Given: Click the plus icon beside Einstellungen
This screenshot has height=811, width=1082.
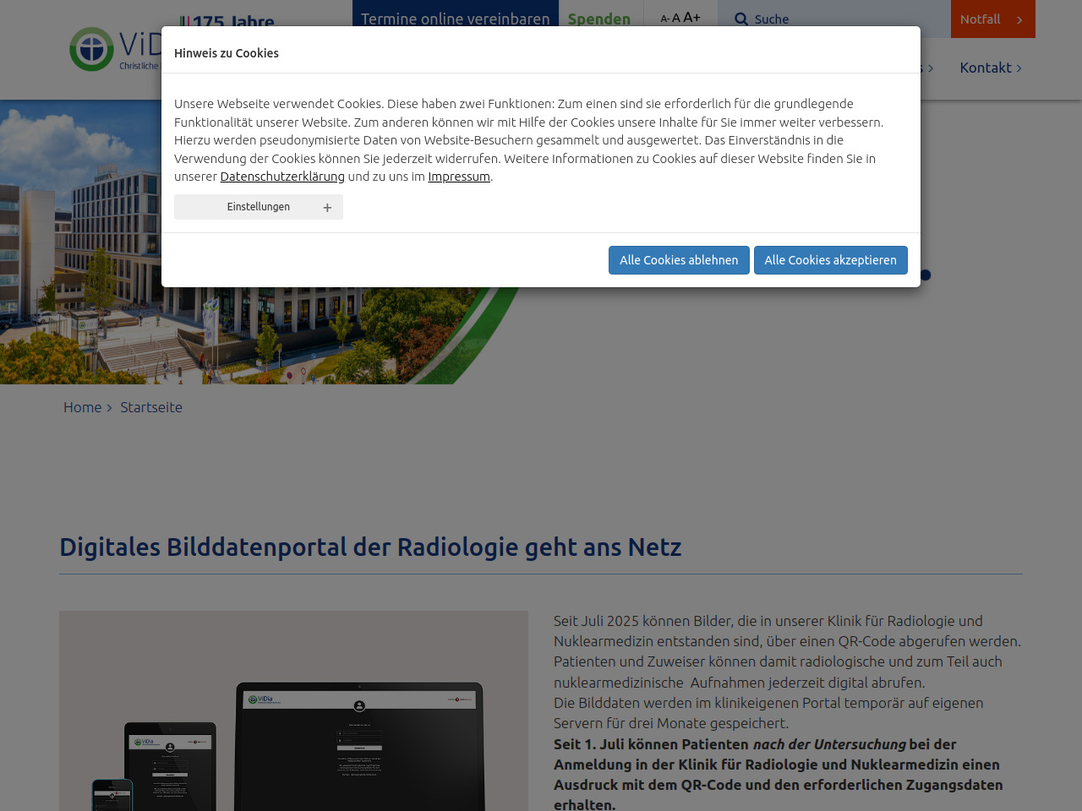Looking at the screenshot, I should pyautogui.click(x=327, y=208).
